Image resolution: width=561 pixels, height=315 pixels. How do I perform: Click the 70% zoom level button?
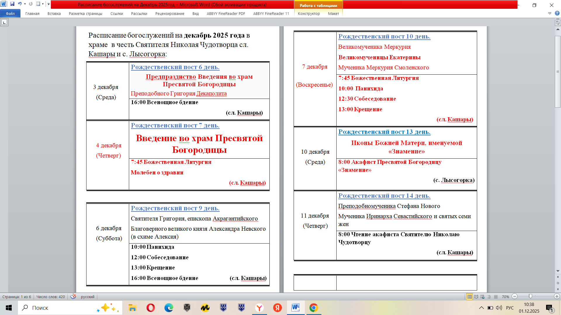tap(505, 297)
